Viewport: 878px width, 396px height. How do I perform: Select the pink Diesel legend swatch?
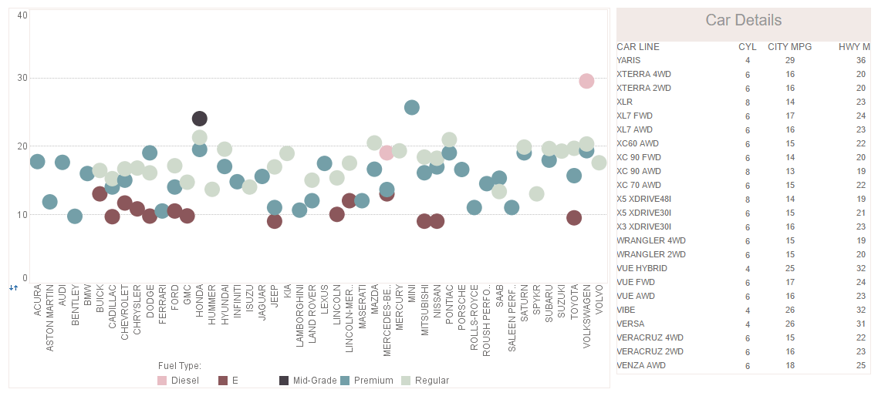[x=162, y=381]
